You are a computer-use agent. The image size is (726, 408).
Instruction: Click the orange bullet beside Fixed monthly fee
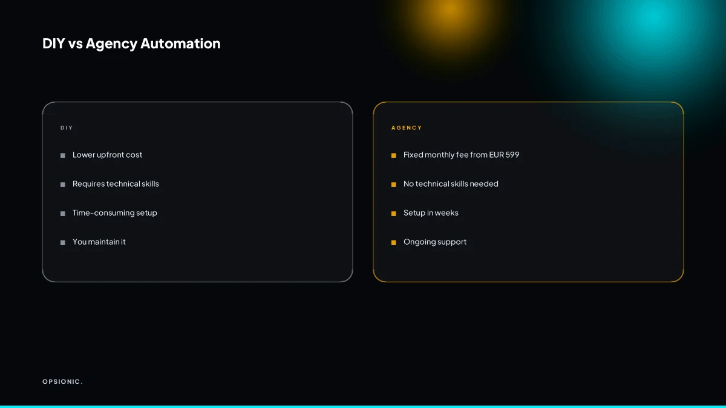(x=394, y=156)
